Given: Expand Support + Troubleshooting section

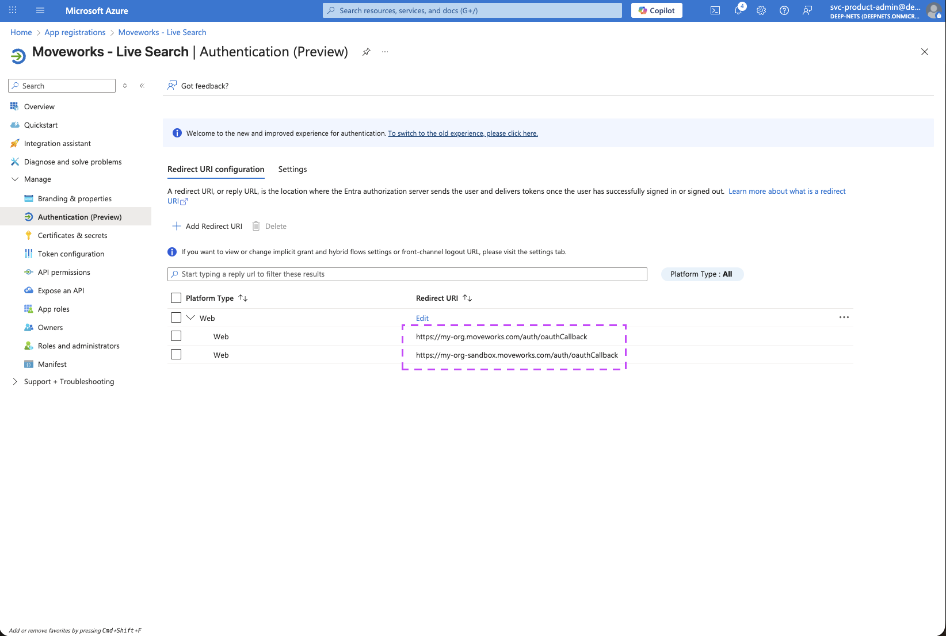Looking at the screenshot, I should click(15, 381).
